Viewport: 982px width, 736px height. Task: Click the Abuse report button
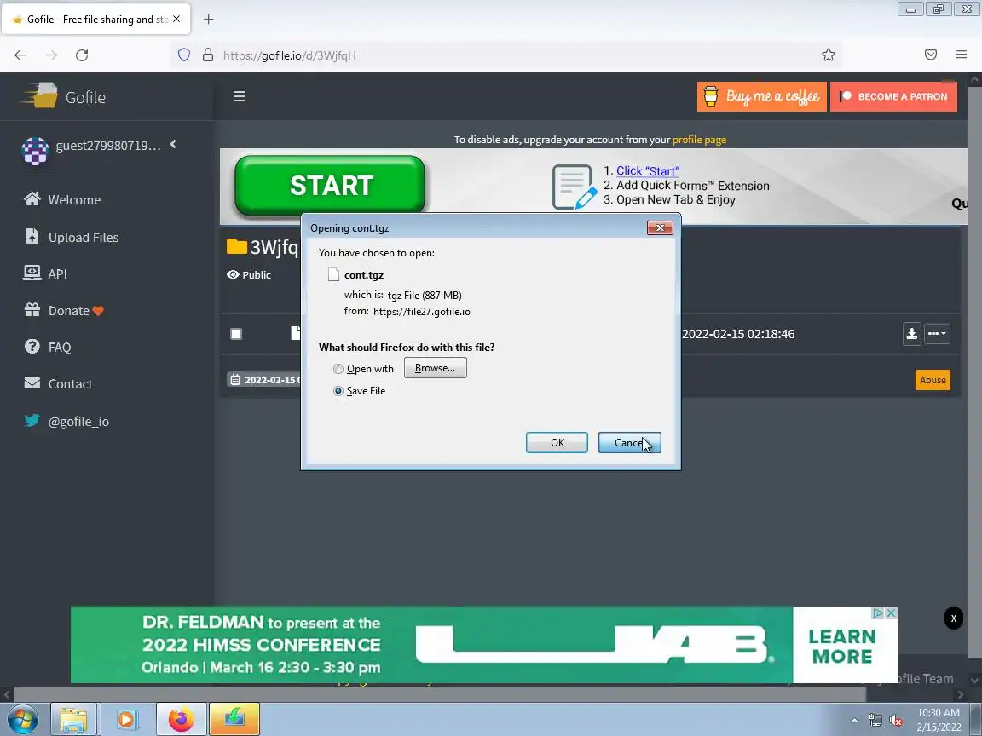(x=933, y=380)
